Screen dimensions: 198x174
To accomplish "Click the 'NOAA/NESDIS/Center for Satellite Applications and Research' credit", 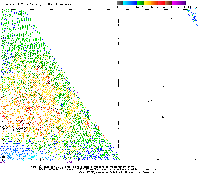I will tap(116, 172).
